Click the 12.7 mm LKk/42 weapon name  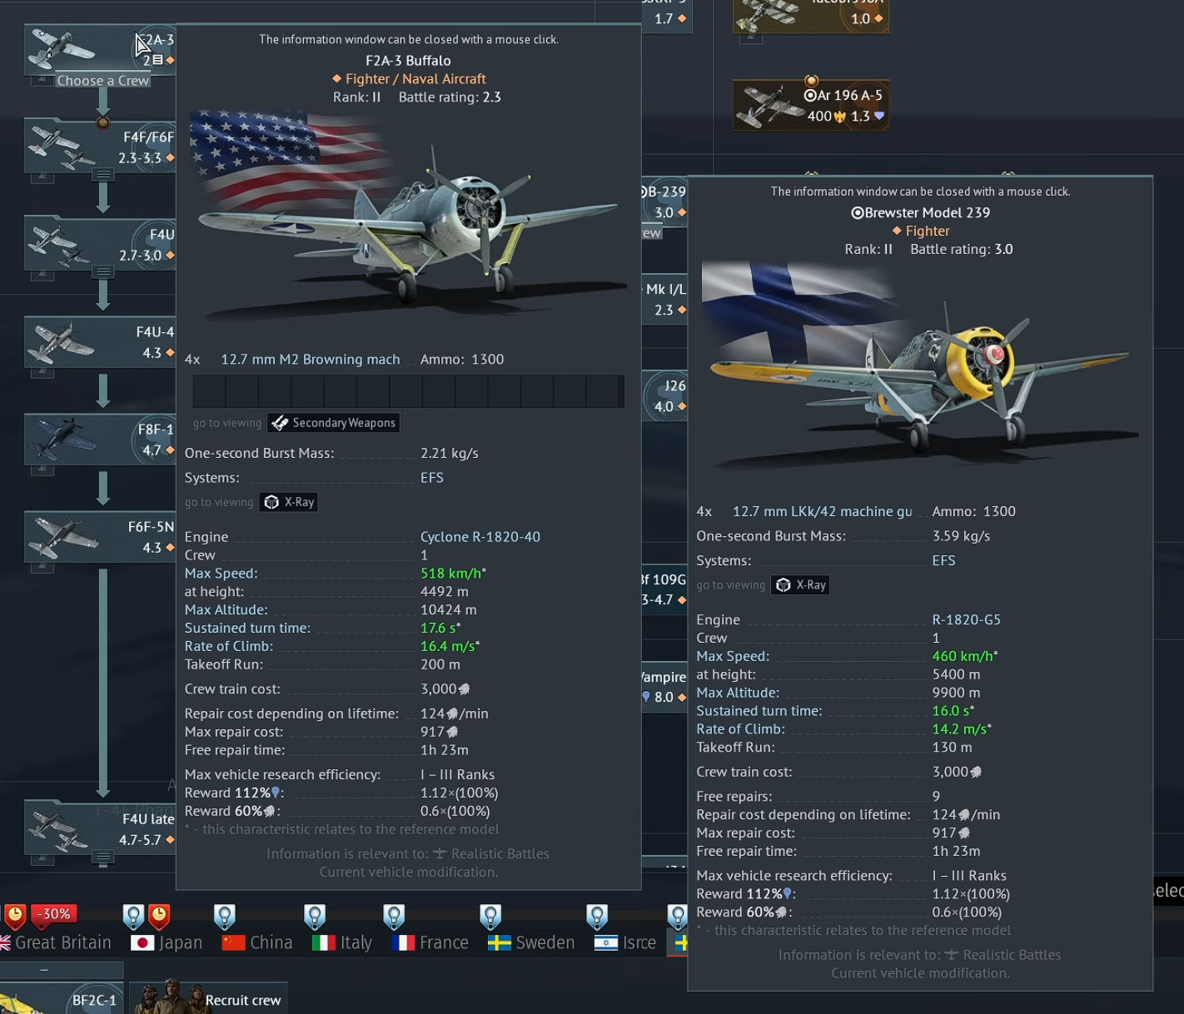tap(822, 512)
